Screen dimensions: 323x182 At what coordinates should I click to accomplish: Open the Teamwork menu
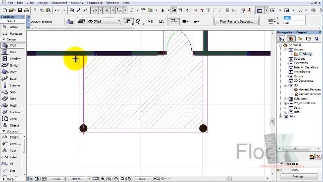pyautogui.click(x=94, y=3)
